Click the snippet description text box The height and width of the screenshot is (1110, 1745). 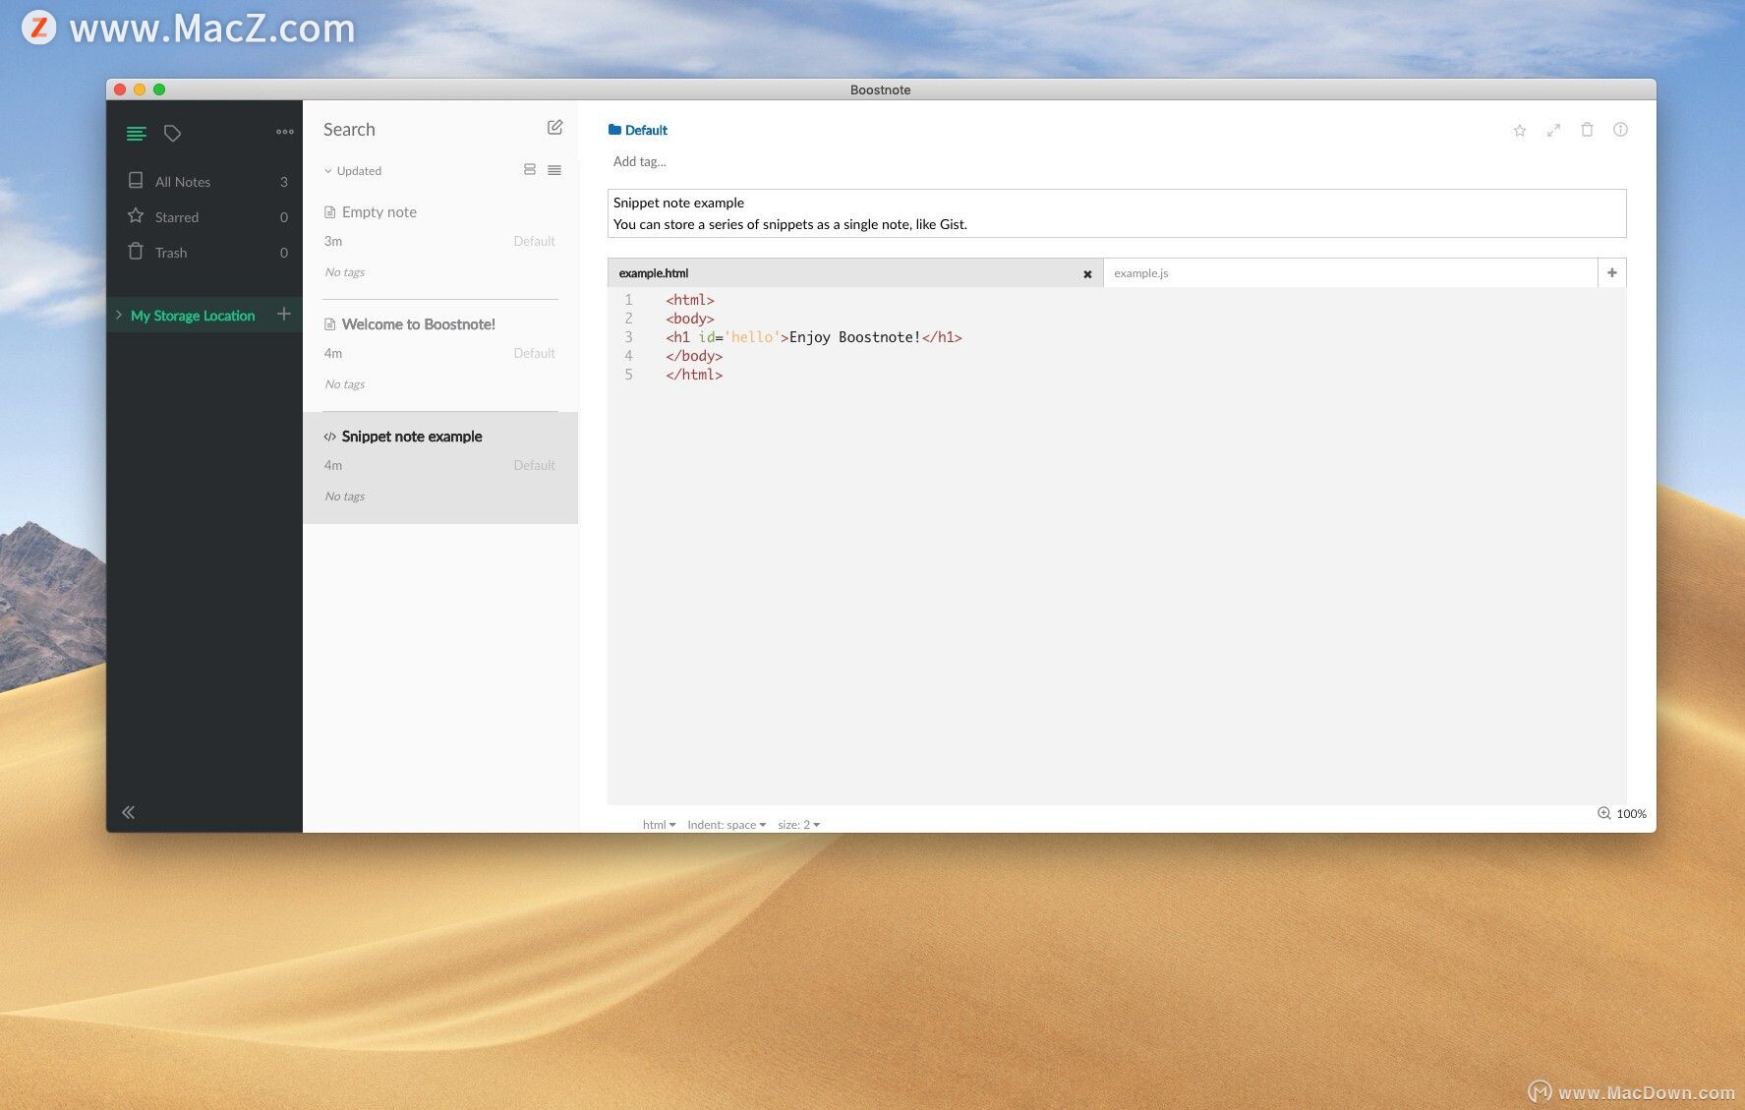(1117, 213)
